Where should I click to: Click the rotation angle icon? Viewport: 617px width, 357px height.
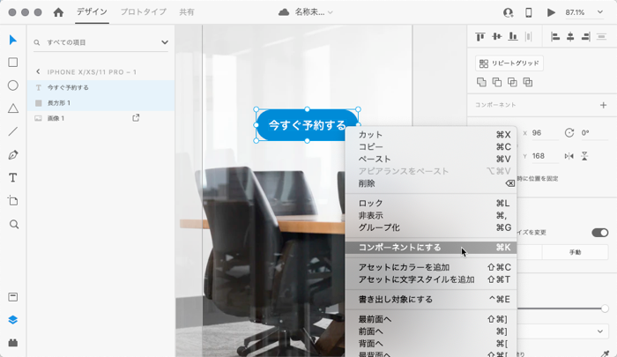pyautogui.click(x=569, y=132)
